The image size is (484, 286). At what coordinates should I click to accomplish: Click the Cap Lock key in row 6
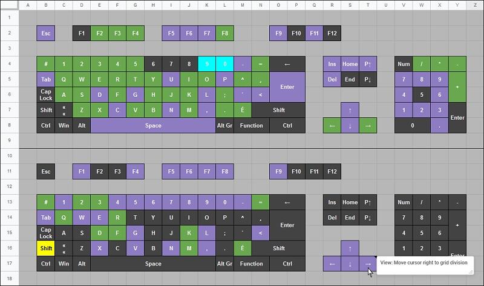[45, 95]
